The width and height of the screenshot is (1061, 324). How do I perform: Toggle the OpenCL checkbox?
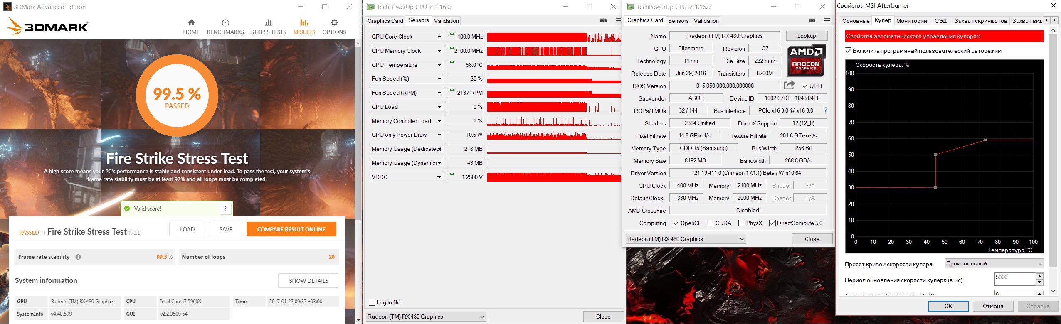[x=676, y=223]
